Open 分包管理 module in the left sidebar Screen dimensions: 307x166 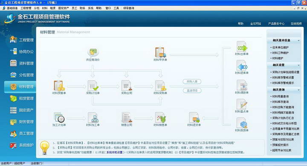pos(22,75)
